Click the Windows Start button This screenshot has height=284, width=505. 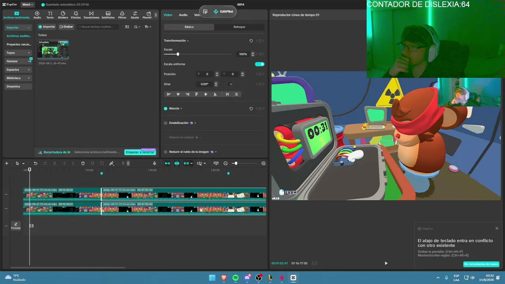click(x=212, y=278)
